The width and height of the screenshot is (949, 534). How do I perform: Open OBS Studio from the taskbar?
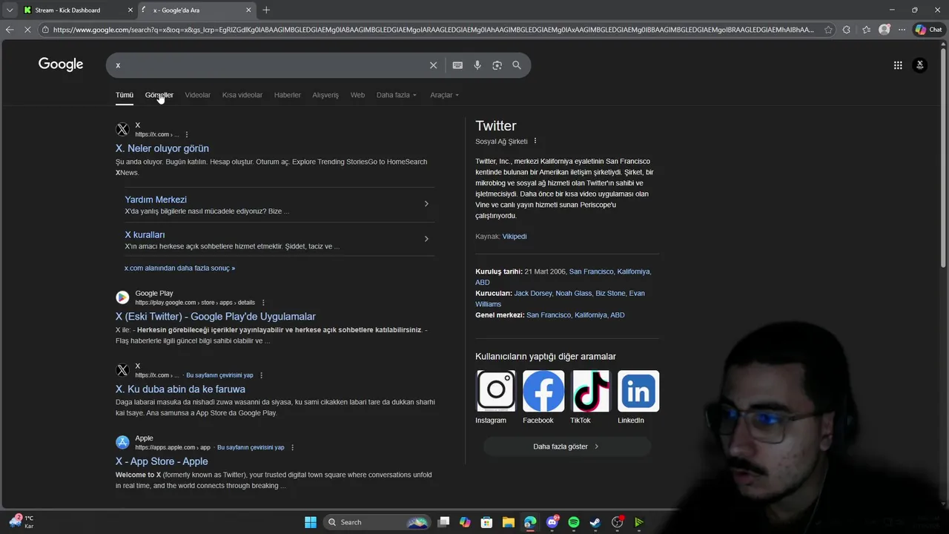617,522
